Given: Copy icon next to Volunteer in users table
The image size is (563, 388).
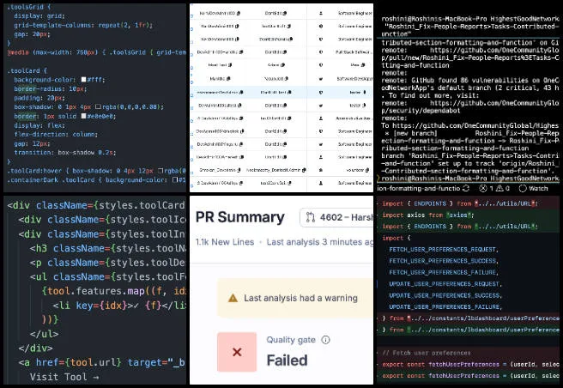Looking at the screenshot, I should (x=367, y=170).
